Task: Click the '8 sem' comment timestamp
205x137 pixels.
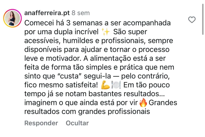Action: coord(81,13)
